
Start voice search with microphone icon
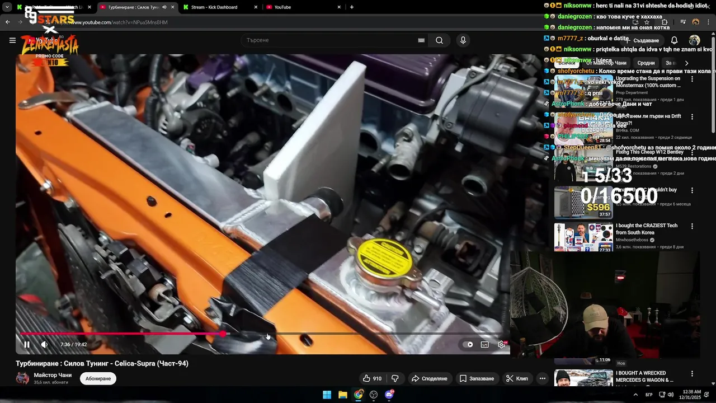[463, 40]
